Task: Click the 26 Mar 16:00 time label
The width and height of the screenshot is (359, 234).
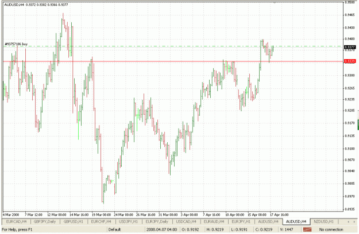Action: (x=146, y=215)
